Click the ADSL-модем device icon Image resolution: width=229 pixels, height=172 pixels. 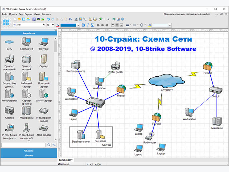coord(44,128)
